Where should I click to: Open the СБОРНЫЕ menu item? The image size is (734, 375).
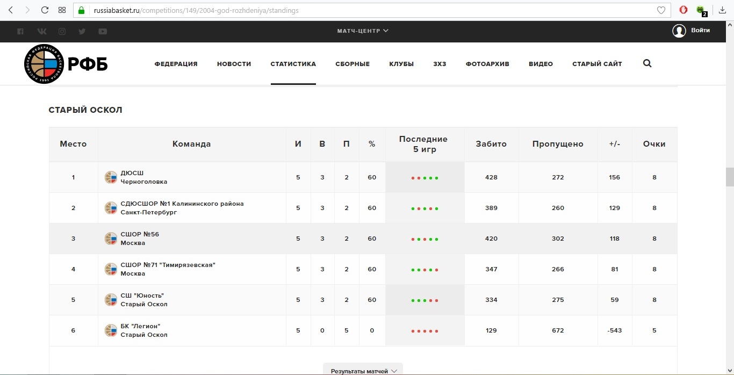click(352, 64)
